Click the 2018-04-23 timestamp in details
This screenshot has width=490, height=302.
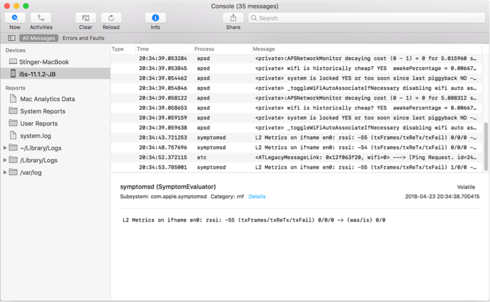click(442, 196)
